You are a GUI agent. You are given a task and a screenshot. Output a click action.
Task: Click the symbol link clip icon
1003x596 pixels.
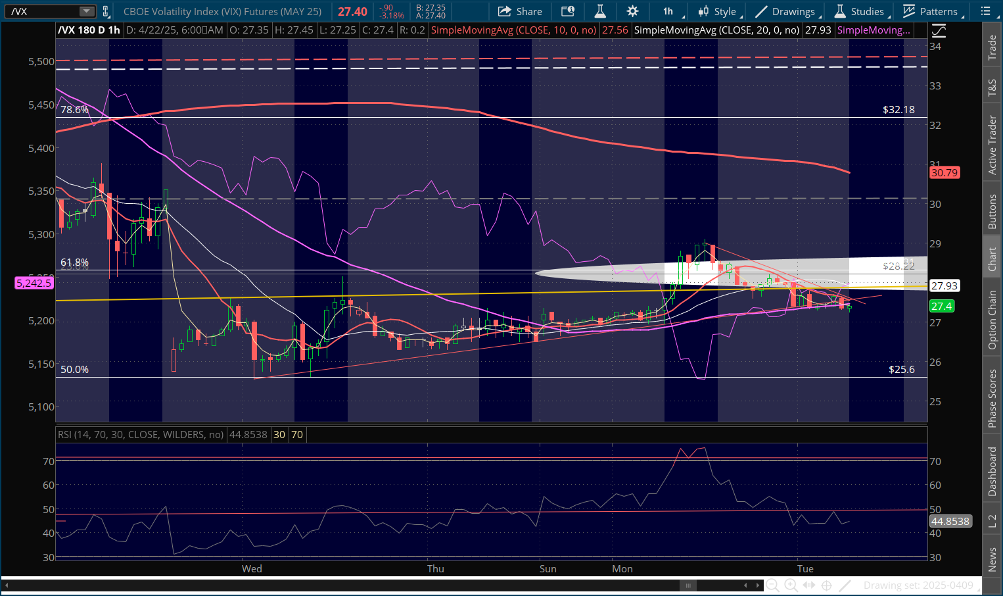pyautogui.click(x=105, y=11)
